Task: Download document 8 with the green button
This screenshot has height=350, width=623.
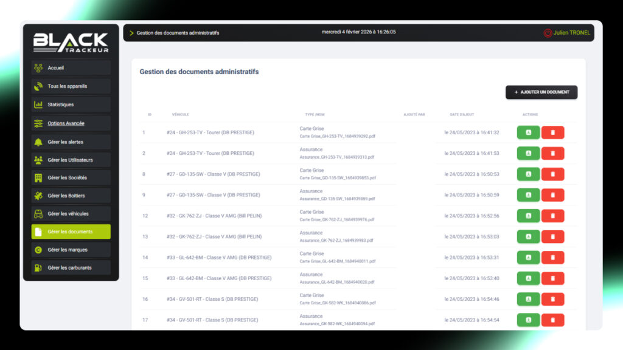Action: tap(528, 174)
